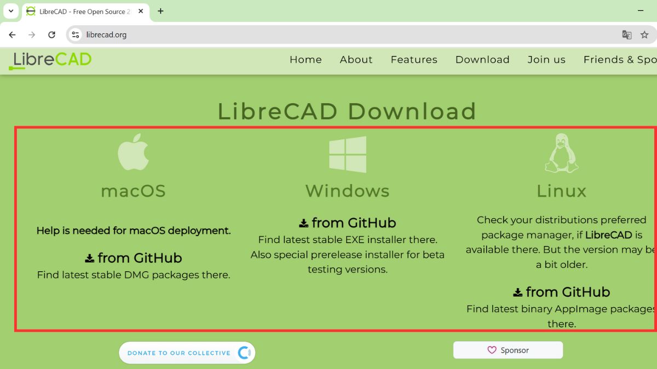The width and height of the screenshot is (657, 369).
Task: Click the Windows heading
Action: click(347, 191)
